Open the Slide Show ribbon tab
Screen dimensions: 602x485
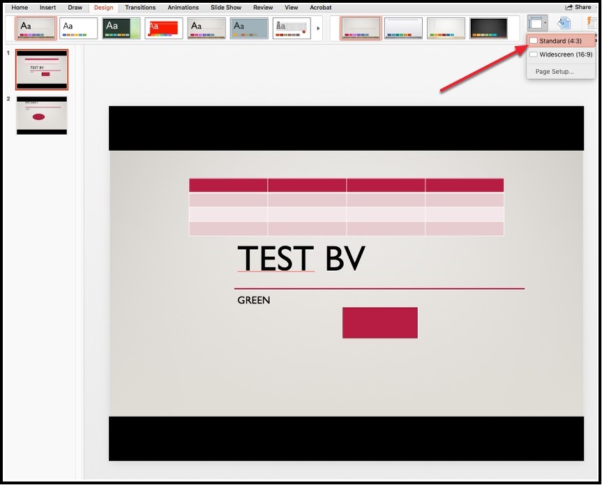click(x=226, y=8)
